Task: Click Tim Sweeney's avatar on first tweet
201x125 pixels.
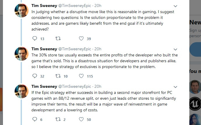Action: tap(22, 10)
